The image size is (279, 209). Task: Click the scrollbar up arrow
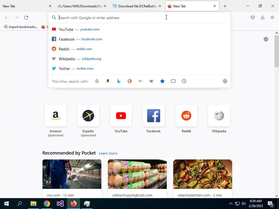click(277, 33)
